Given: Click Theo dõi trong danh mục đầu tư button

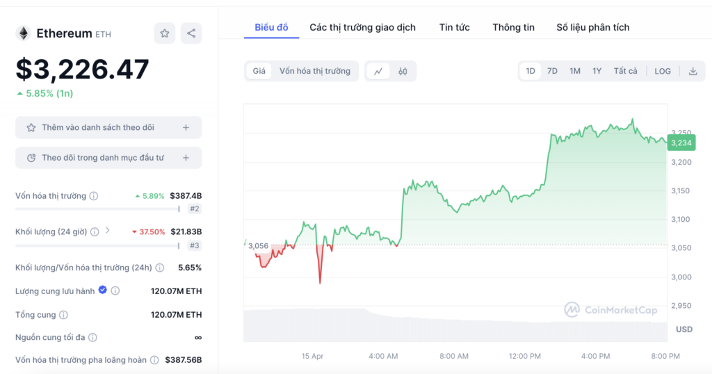Looking at the screenshot, I should point(108,158).
